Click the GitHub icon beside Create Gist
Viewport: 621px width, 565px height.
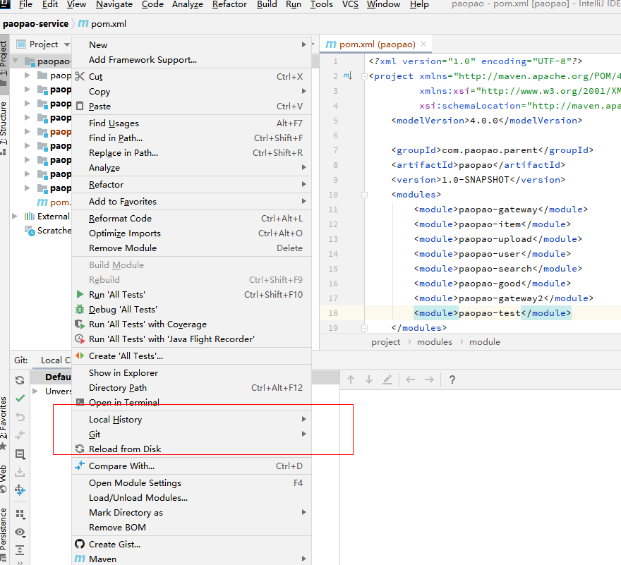tap(80, 544)
